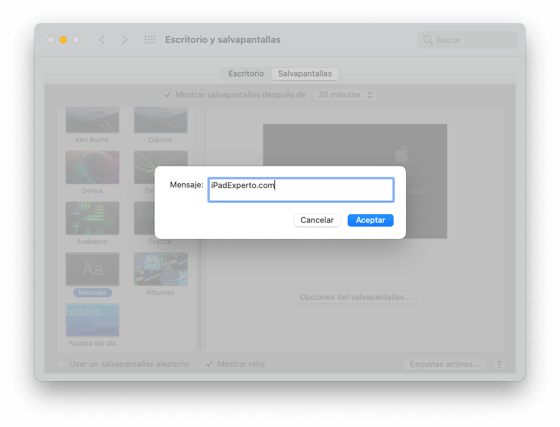Switch to the Salvapantallas tab
This screenshot has height=427, width=560.
[x=305, y=73]
